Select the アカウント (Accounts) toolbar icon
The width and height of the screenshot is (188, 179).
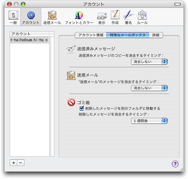[x=31, y=17]
